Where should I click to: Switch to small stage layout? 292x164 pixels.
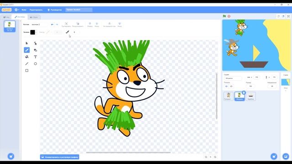coord(278,16)
